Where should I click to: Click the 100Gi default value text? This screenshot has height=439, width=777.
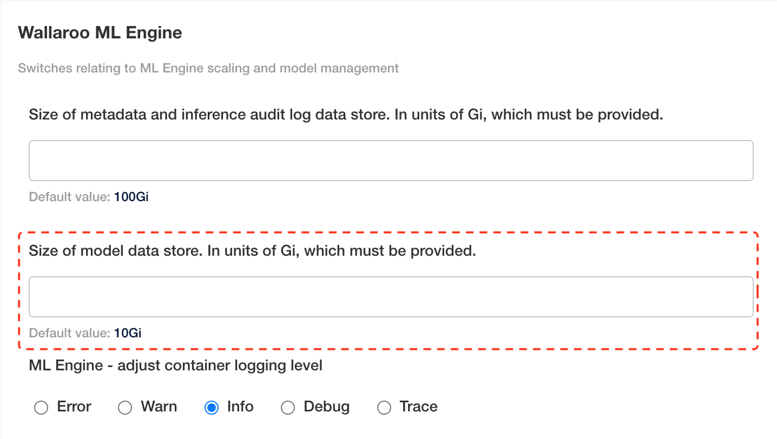pyautogui.click(x=131, y=197)
